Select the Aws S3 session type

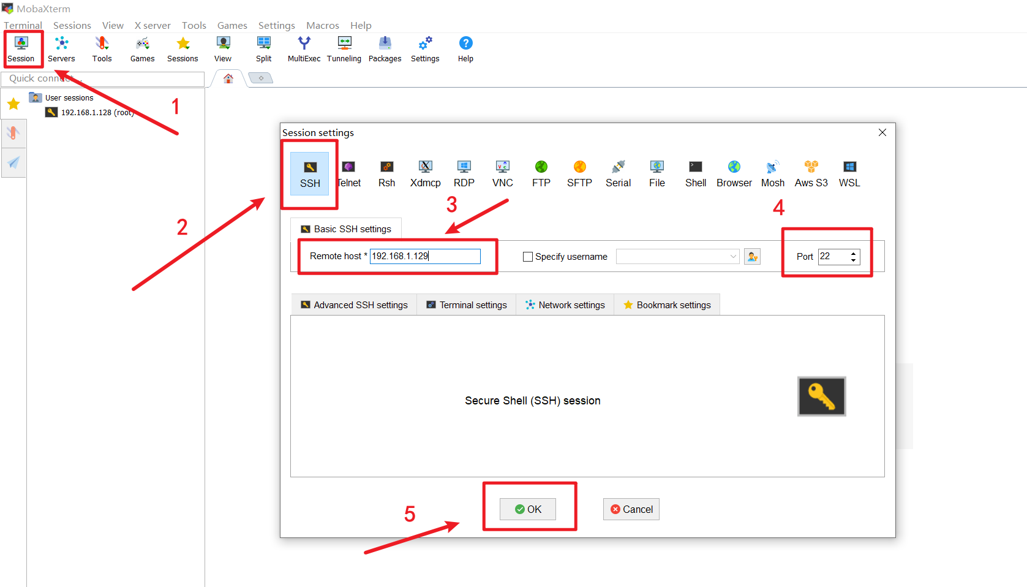pyautogui.click(x=811, y=173)
